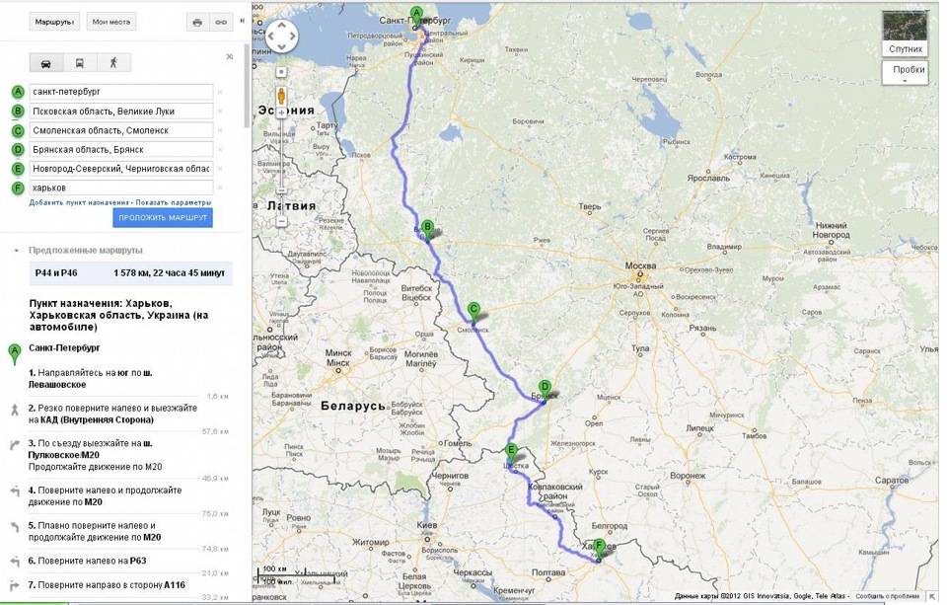Screen dimensions: 947x605
Task: Click the map pan navigation control
Action: coord(282,37)
